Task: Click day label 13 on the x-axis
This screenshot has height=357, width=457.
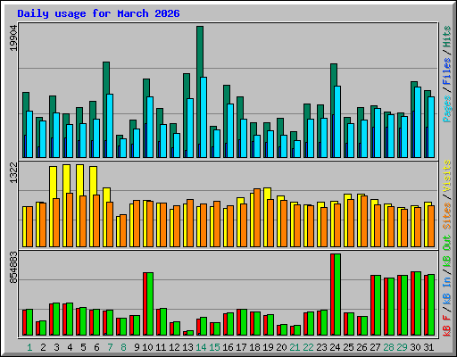Action: [x=187, y=347]
